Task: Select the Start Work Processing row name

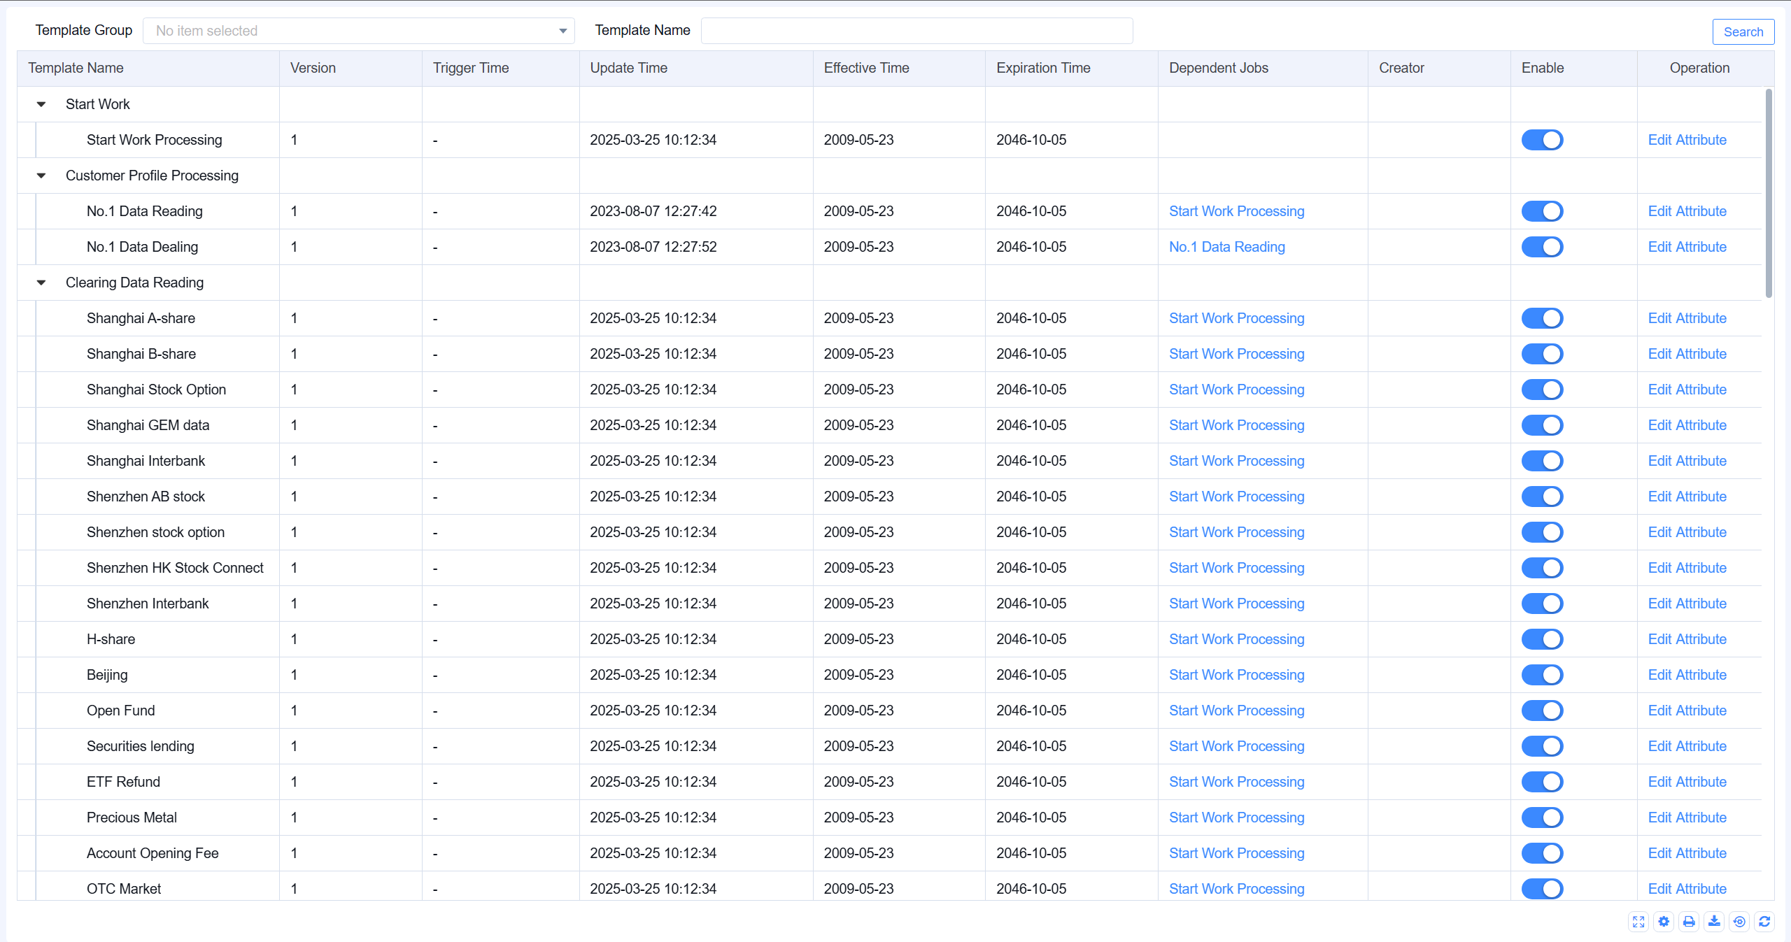Action: point(154,140)
